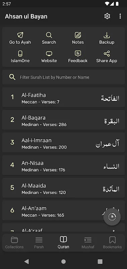Open Surah Al-Faatiha
This screenshot has width=127, height=269.
[x=63, y=98]
